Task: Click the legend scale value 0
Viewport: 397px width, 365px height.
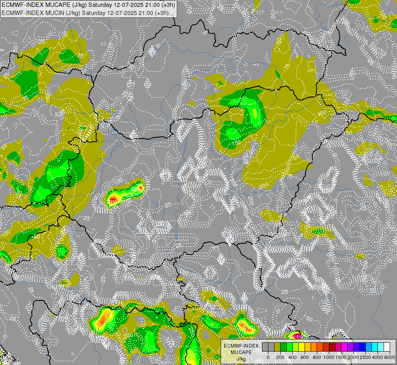Action: coord(268,357)
